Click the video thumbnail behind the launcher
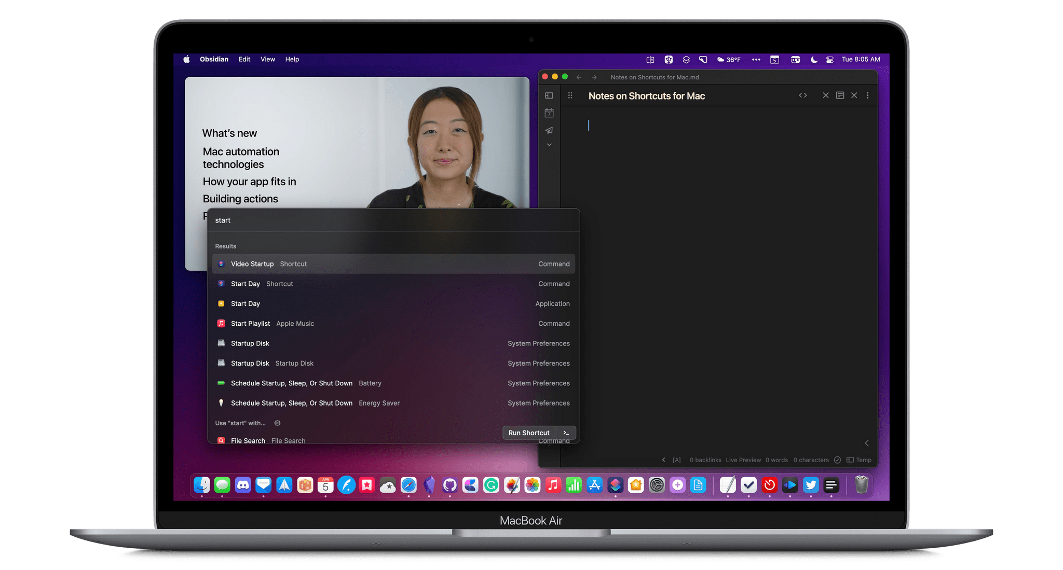The width and height of the screenshot is (1063, 570). point(357,143)
